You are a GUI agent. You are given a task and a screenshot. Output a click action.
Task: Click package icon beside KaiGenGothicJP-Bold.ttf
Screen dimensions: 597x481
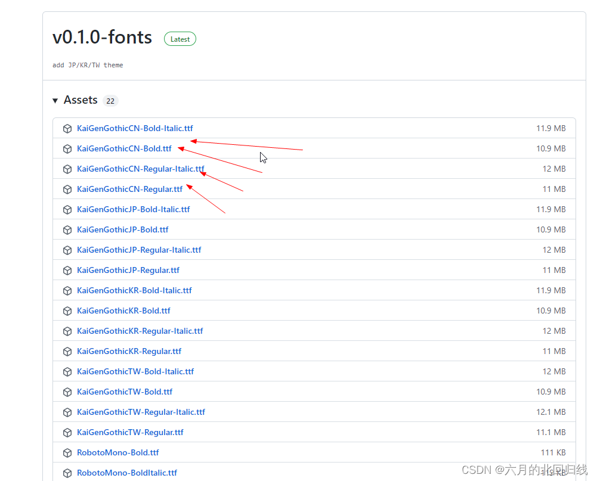(67, 230)
